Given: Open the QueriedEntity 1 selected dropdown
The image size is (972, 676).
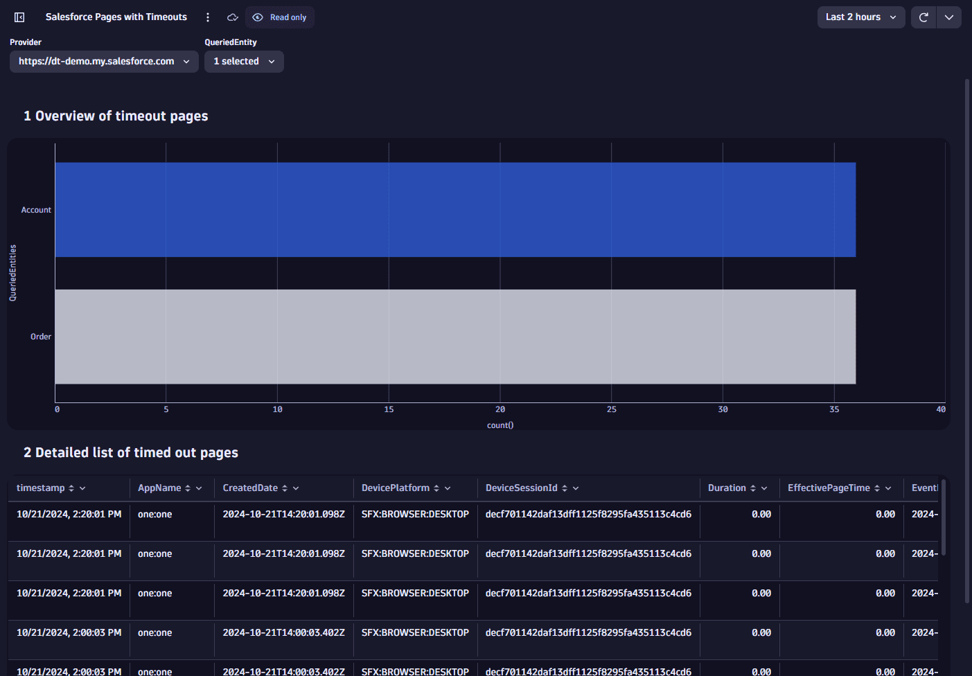Looking at the screenshot, I should pos(244,62).
